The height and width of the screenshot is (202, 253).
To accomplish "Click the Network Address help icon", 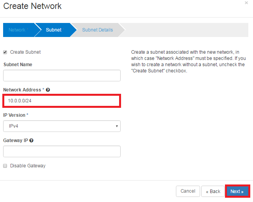I will (48, 90).
